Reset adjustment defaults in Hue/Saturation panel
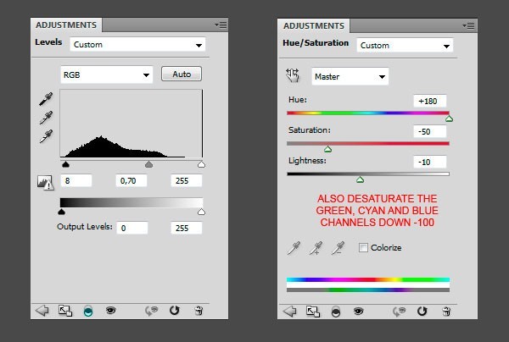The height and width of the screenshot is (342, 509). click(422, 312)
